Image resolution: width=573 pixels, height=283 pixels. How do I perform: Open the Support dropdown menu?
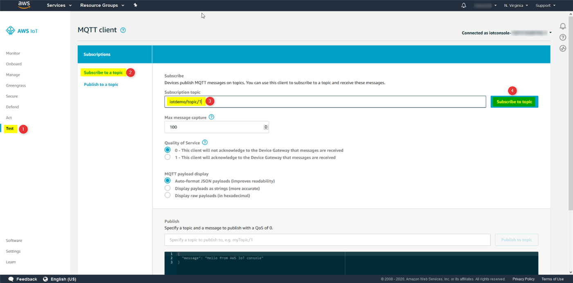[545, 5]
